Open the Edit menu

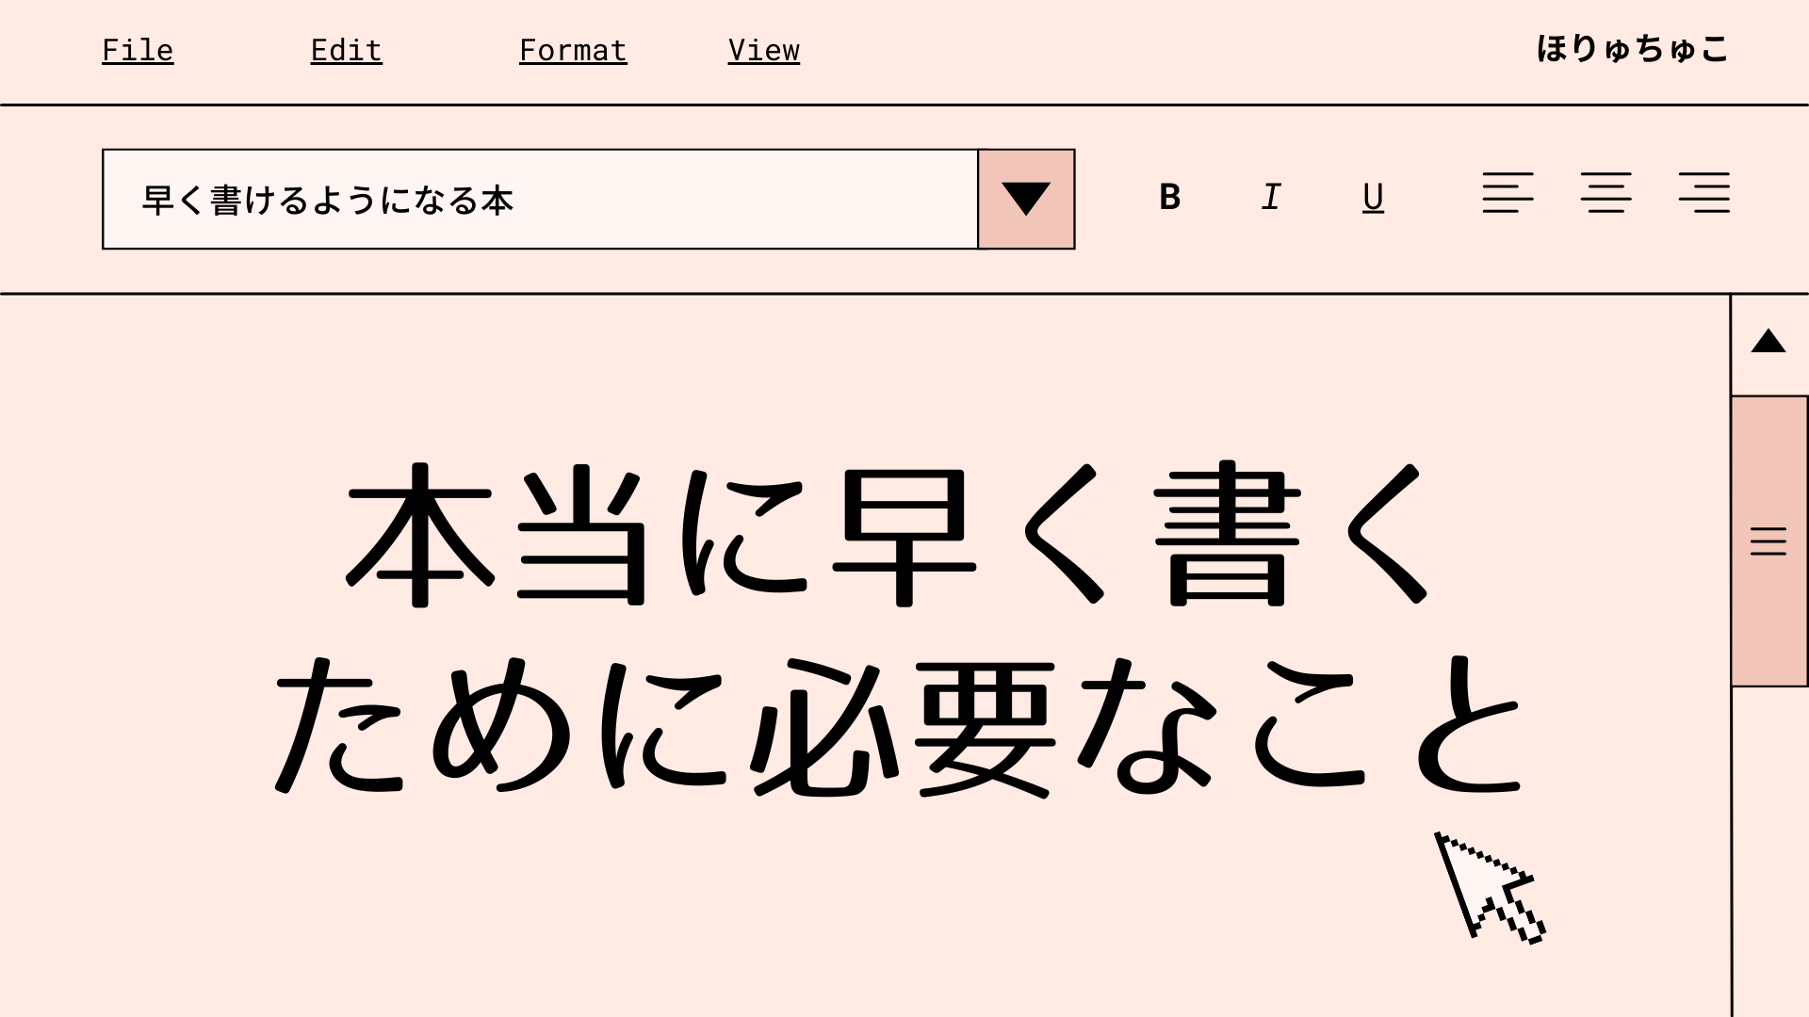click(346, 50)
